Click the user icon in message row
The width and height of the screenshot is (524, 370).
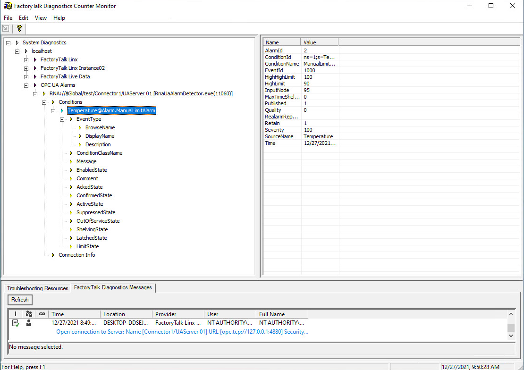point(29,323)
